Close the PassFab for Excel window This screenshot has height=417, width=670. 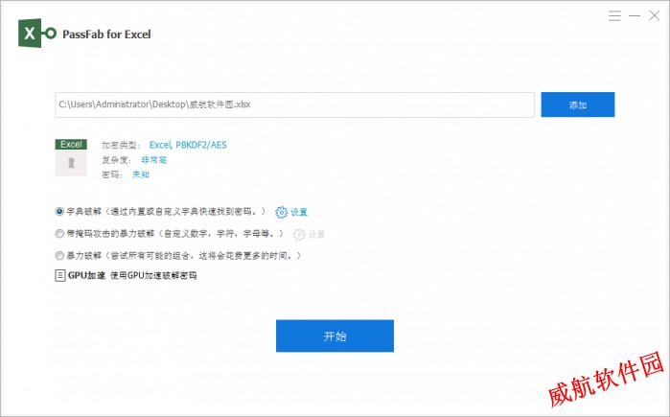point(655,15)
